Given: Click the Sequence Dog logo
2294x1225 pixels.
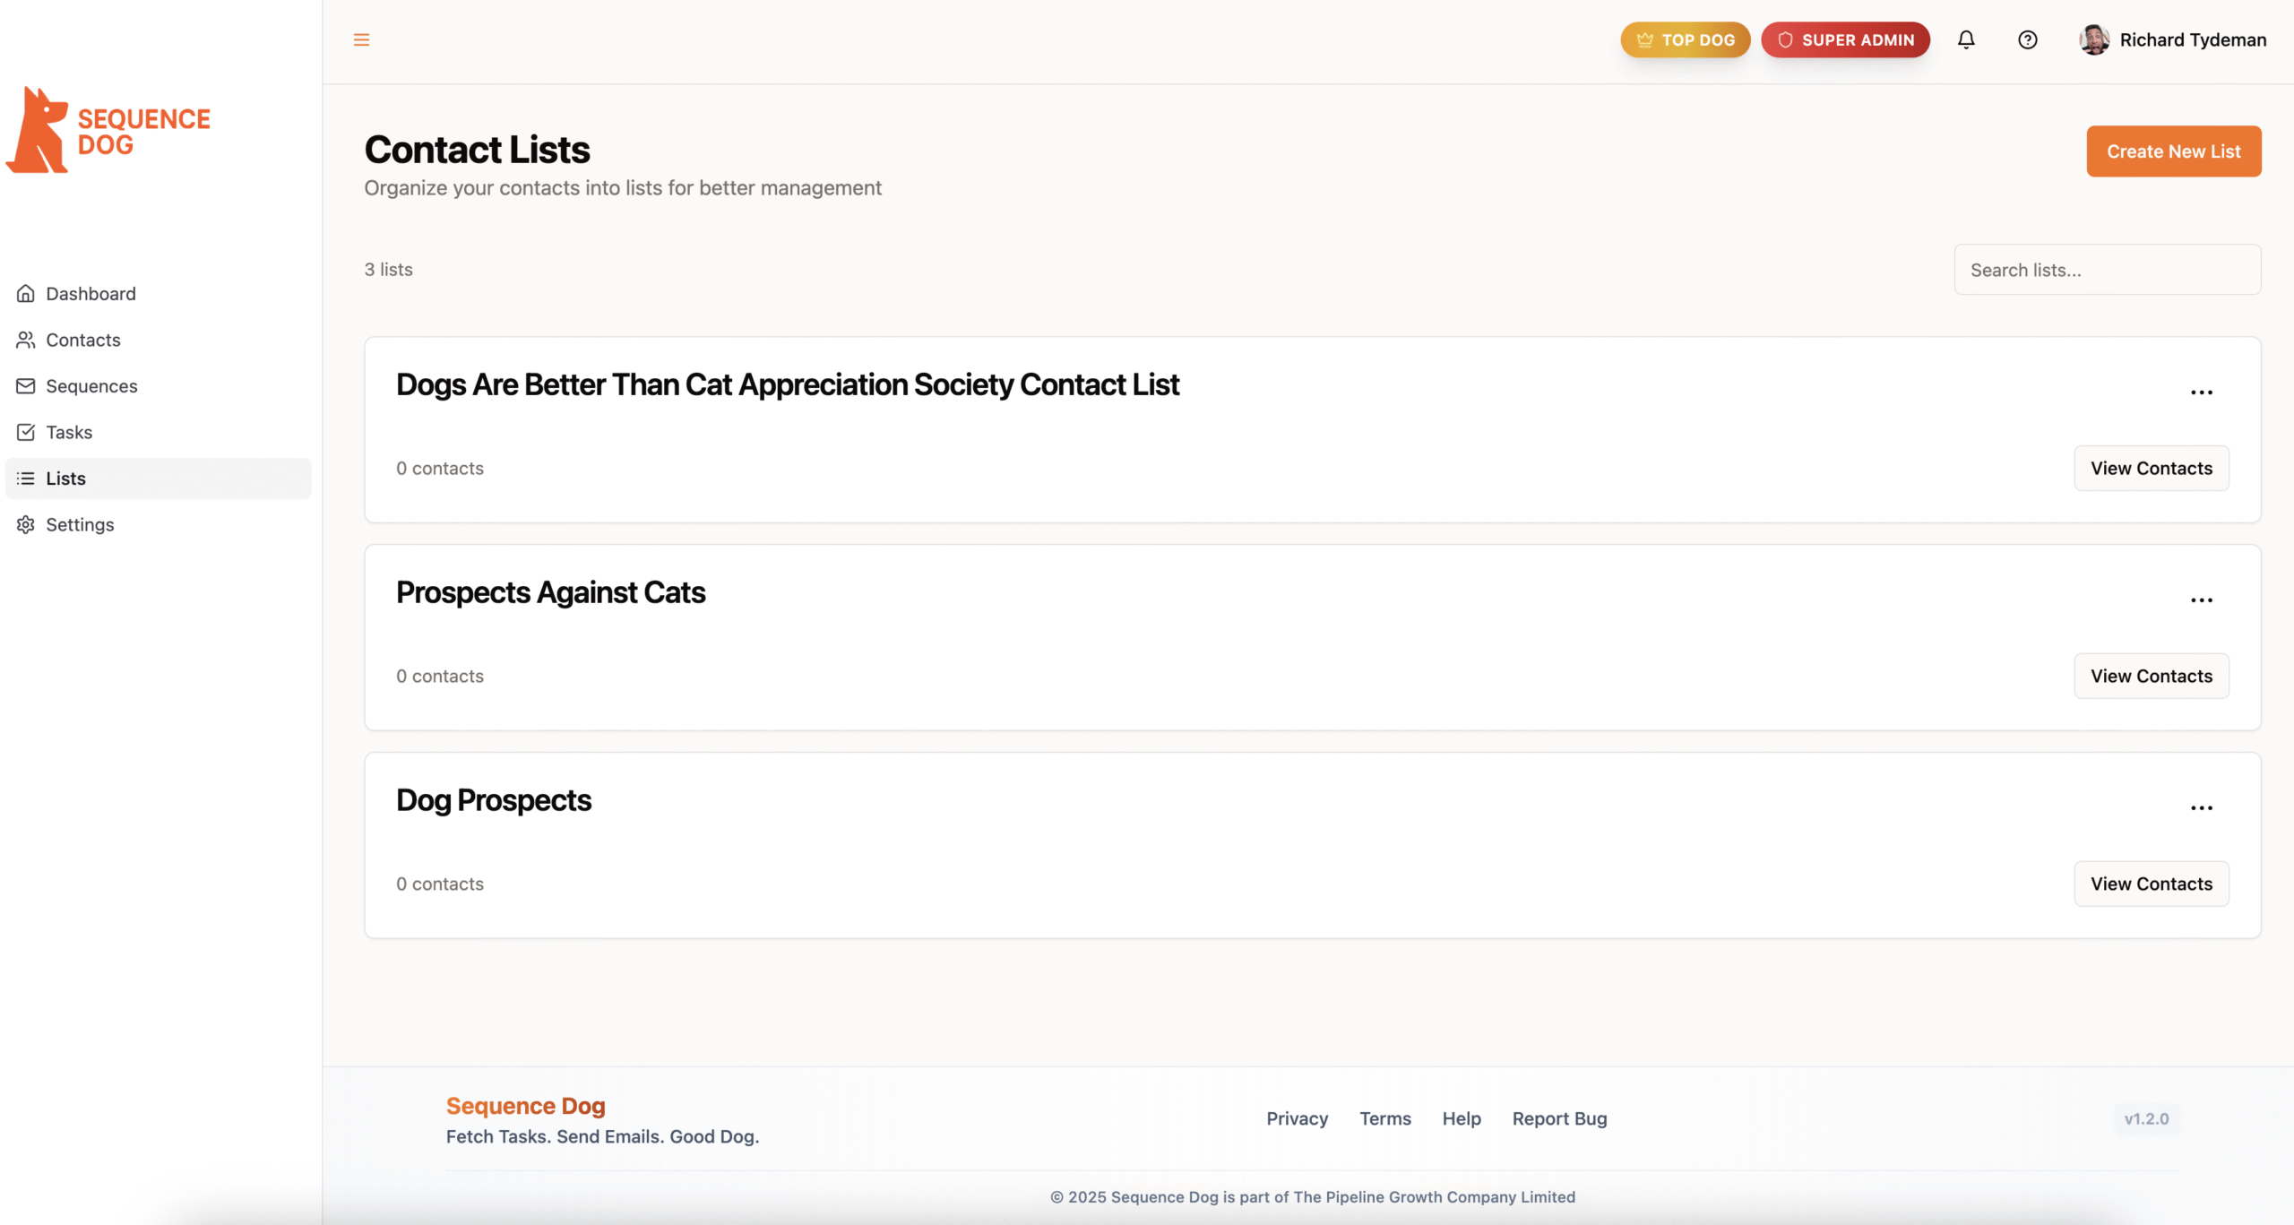Looking at the screenshot, I should (108, 131).
